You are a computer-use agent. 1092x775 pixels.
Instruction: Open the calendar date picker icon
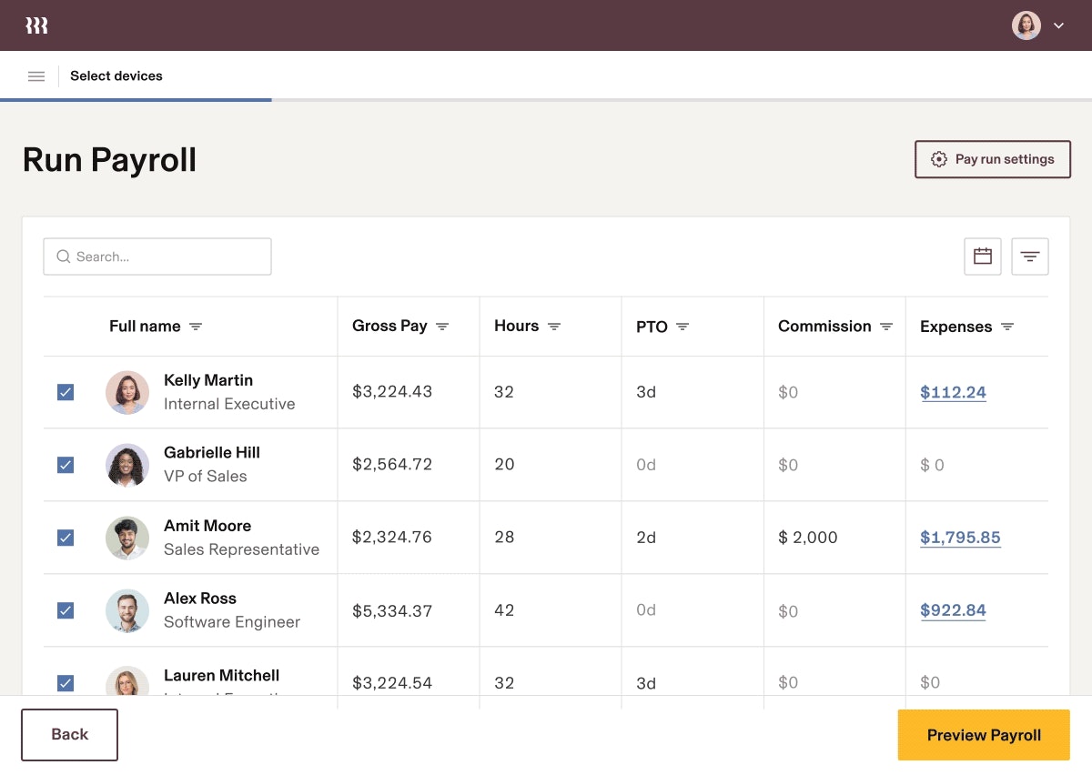click(x=983, y=257)
